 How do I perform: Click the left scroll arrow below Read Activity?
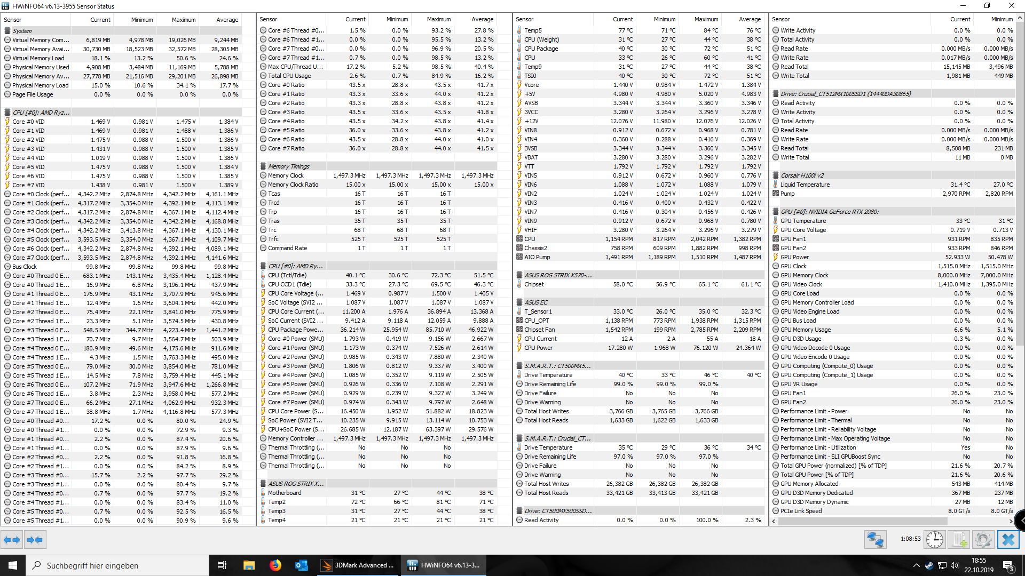tap(774, 521)
